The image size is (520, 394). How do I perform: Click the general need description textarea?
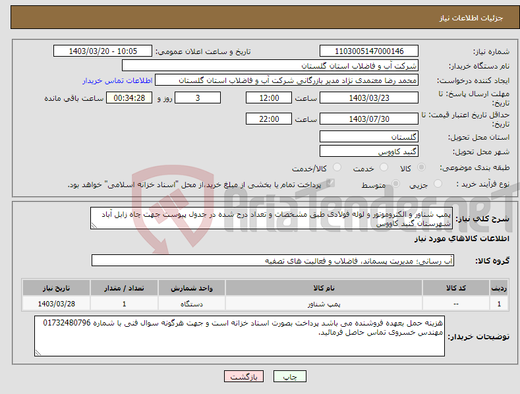click(272, 218)
